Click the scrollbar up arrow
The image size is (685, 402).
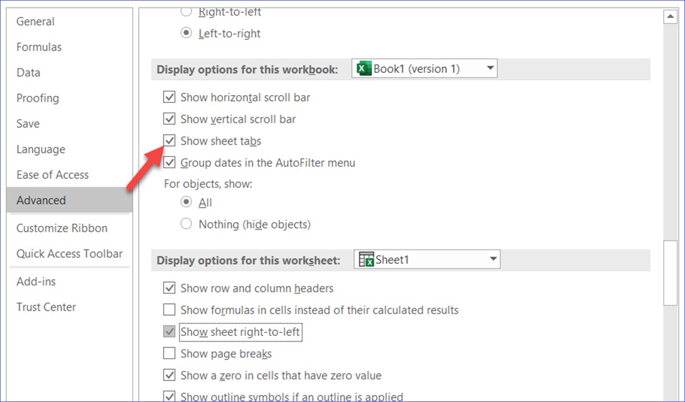(x=670, y=16)
